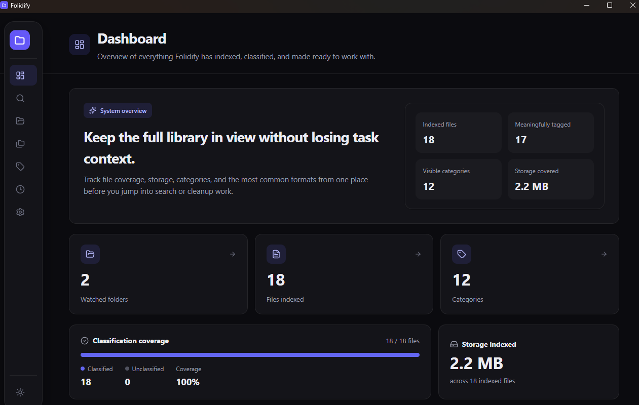
Task: Minimize the Folidify window
Action: pos(587,6)
